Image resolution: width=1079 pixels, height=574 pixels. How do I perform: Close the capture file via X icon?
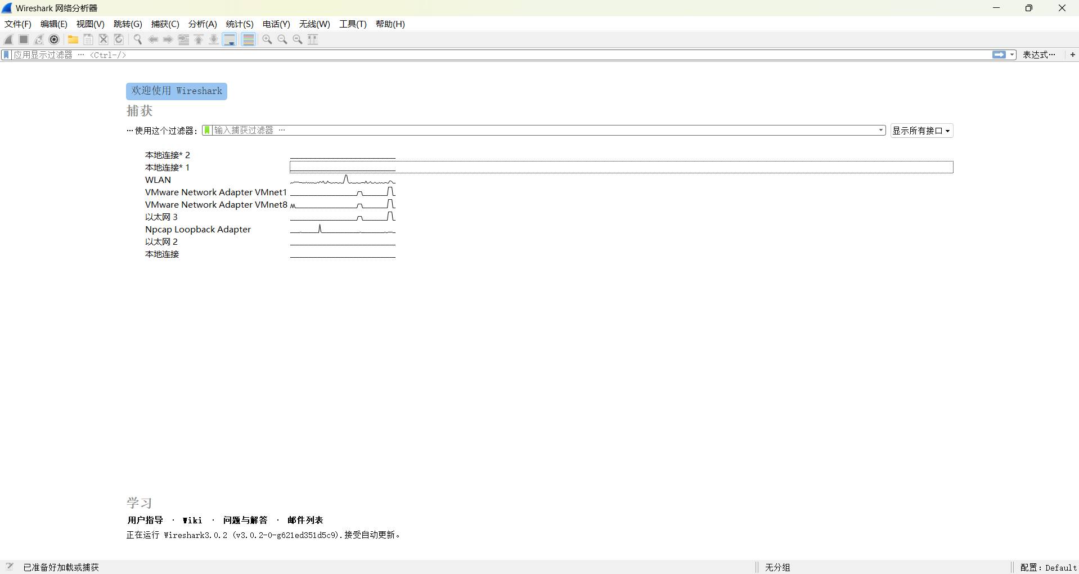[104, 39]
